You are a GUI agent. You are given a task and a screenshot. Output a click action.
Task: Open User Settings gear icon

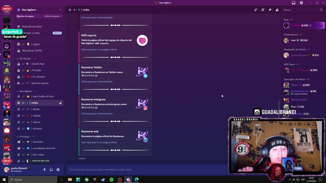[58, 170]
